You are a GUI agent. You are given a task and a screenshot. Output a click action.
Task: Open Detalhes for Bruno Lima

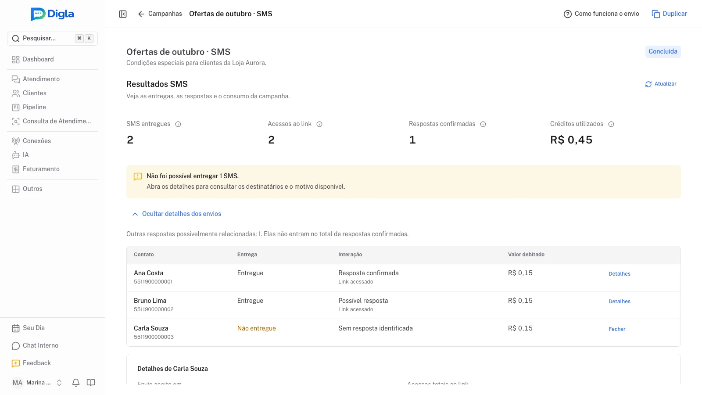[x=620, y=302]
